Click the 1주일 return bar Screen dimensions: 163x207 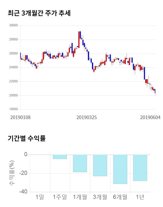click(x=60, y=157)
